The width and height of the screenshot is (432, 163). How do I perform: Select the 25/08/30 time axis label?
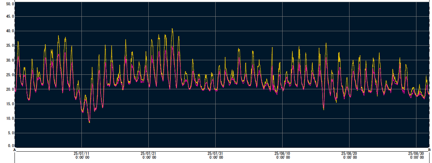pyautogui.click(x=416, y=154)
